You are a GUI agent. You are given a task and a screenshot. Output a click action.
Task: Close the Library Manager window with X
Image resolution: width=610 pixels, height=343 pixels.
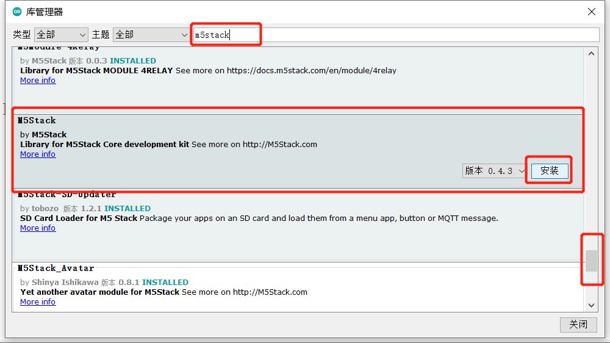click(591, 12)
